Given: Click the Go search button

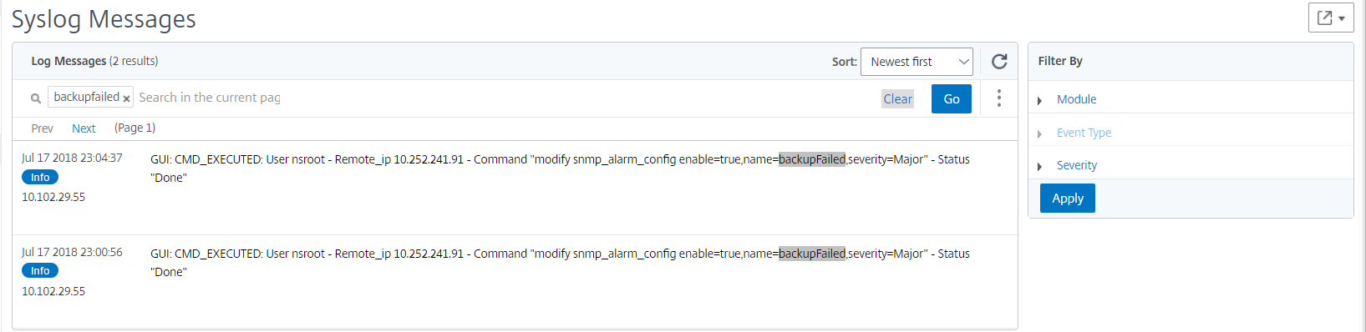Looking at the screenshot, I should tap(952, 98).
